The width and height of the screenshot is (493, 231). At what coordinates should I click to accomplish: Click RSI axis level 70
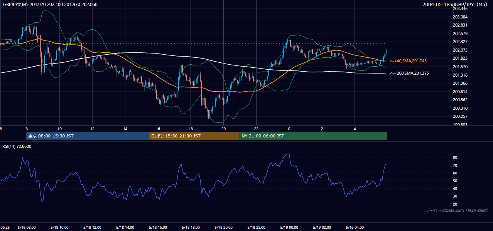pyautogui.click(x=455, y=165)
